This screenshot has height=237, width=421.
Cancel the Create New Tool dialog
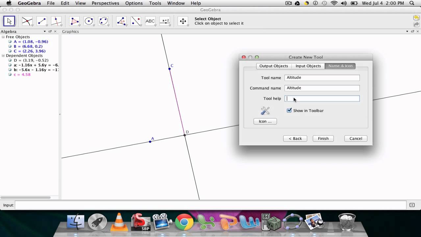(356, 139)
